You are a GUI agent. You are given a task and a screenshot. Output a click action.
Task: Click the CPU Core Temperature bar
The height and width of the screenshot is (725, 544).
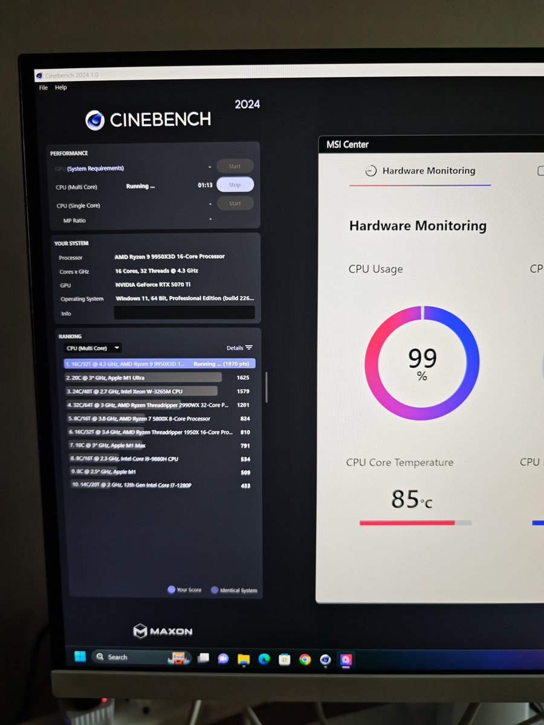[x=415, y=523]
